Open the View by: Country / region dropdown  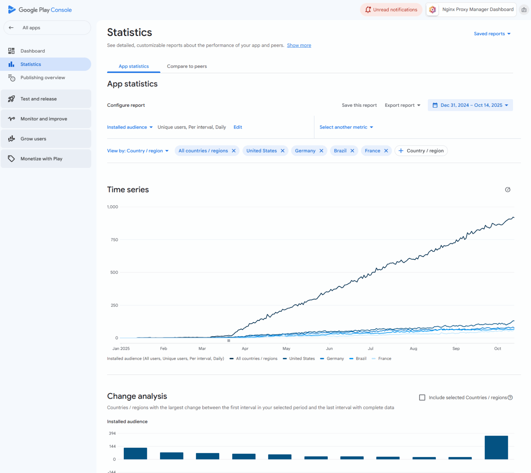[x=138, y=151]
